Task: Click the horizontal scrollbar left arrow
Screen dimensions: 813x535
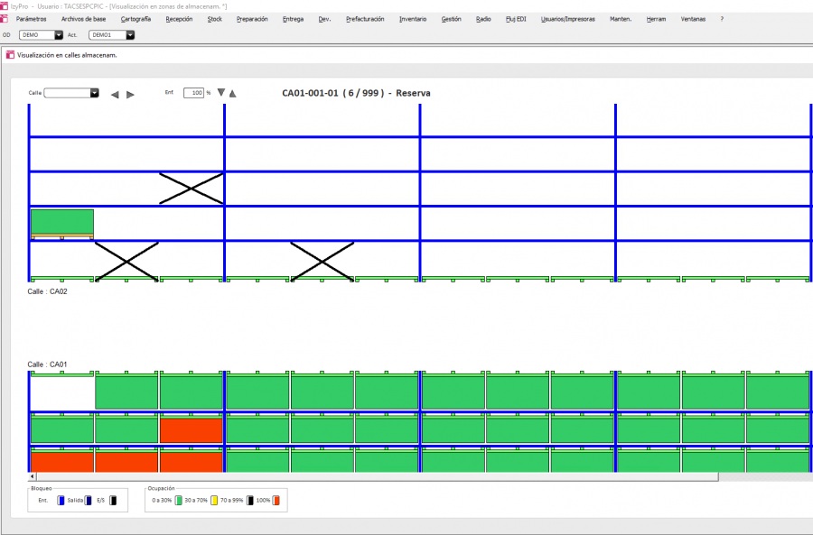Action: click(x=33, y=475)
